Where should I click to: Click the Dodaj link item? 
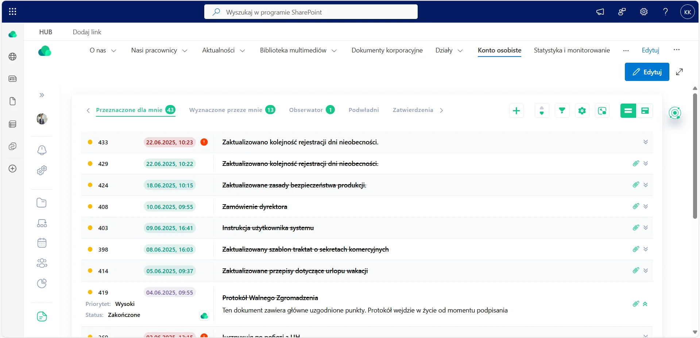(x=87, y=32)
